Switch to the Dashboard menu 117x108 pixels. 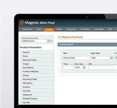[27, 29]
